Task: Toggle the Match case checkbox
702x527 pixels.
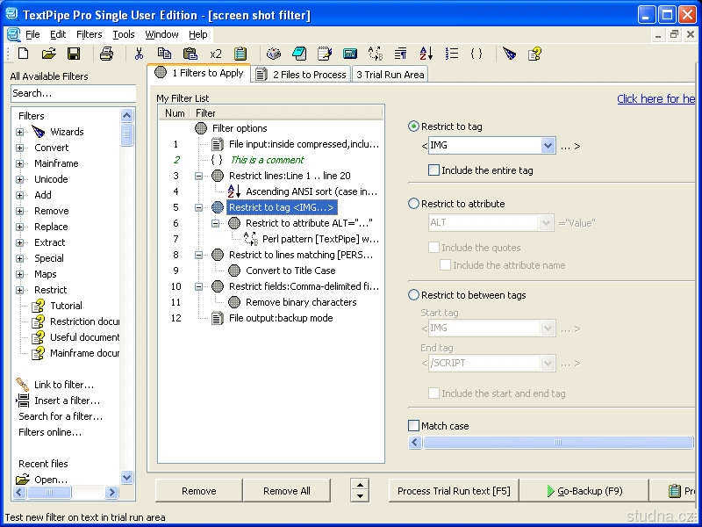Action: (414, 426)
